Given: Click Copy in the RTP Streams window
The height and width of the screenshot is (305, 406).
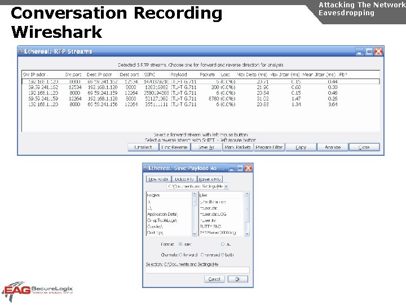Looking at the screenshot, I should coord(301,147).
